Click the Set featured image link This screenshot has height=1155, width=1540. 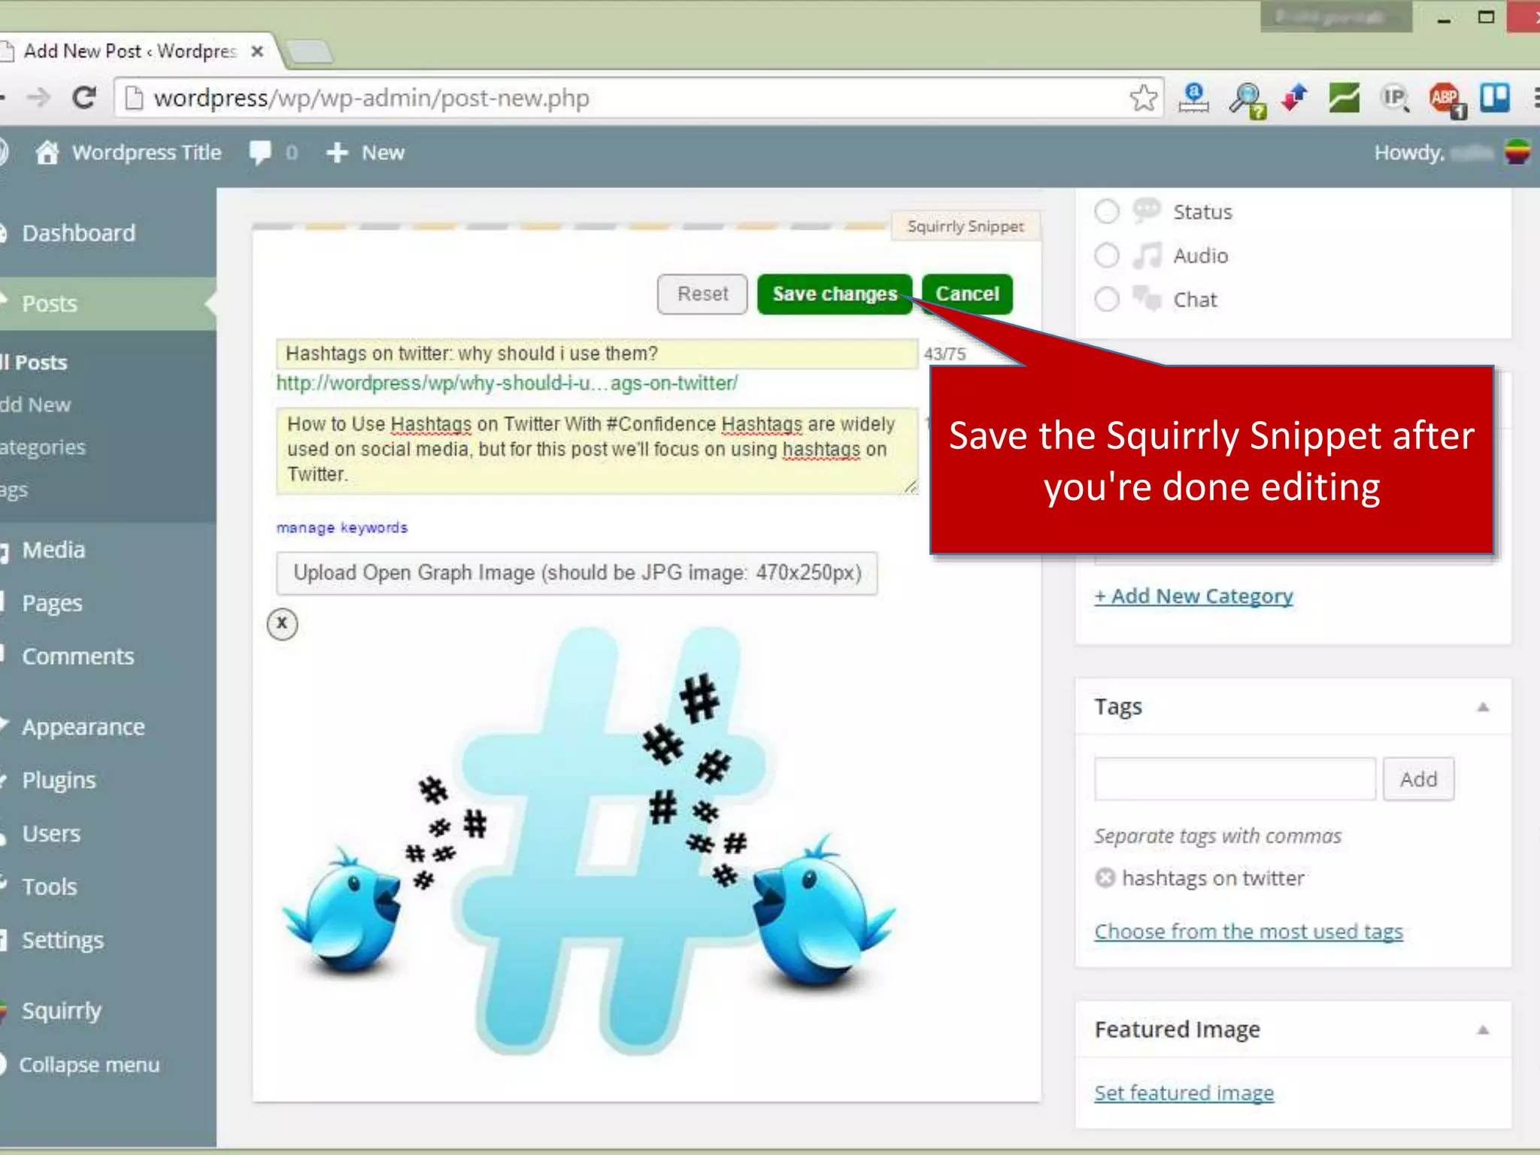click(x=1184, y=1093)
